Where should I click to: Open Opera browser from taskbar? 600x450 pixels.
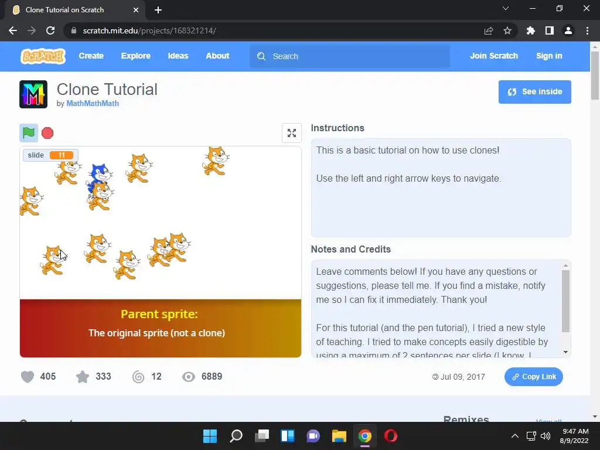(391, 436)
